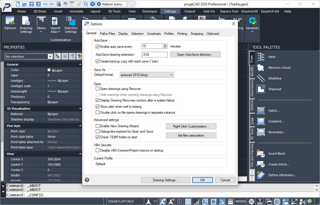This screenshot has width=320, height=205.
Task: Open the Annotate ribbon tab
Action: coord(76,11)
